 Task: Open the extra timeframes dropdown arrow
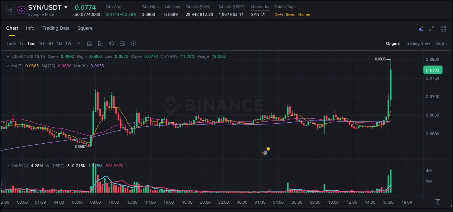tap(78, 43)
